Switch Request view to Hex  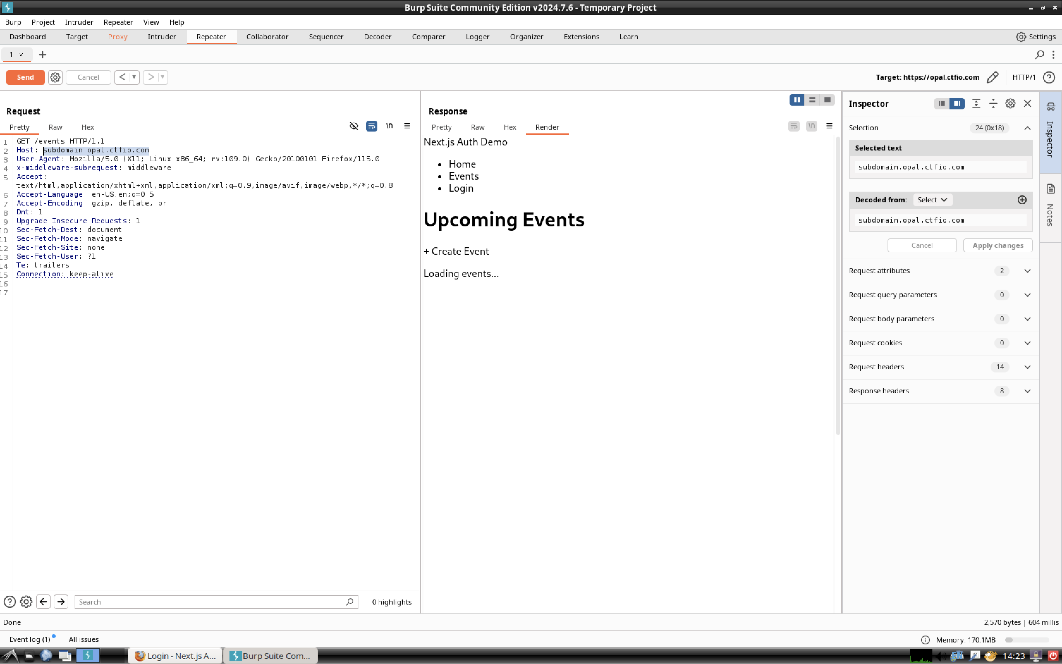point(88,127)
